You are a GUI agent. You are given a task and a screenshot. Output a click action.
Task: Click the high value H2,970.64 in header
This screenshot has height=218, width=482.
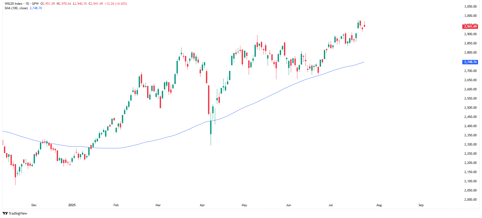[x=64, y=4]
